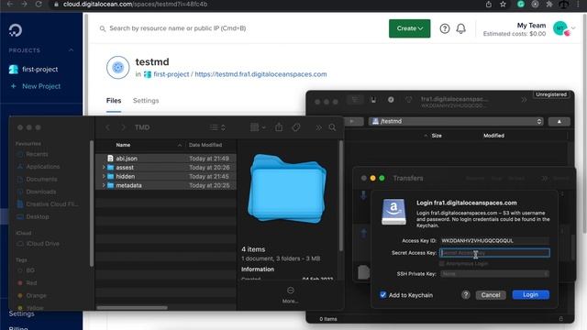Click the Cyberduck toolbar overflow chevrons

click(524, 100)
